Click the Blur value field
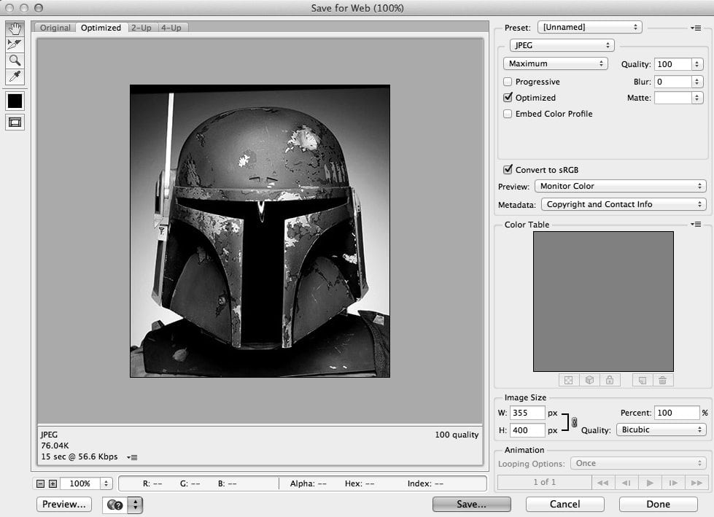Image resolution: width=714 pixels, height=517 pixels. point(673,82)
